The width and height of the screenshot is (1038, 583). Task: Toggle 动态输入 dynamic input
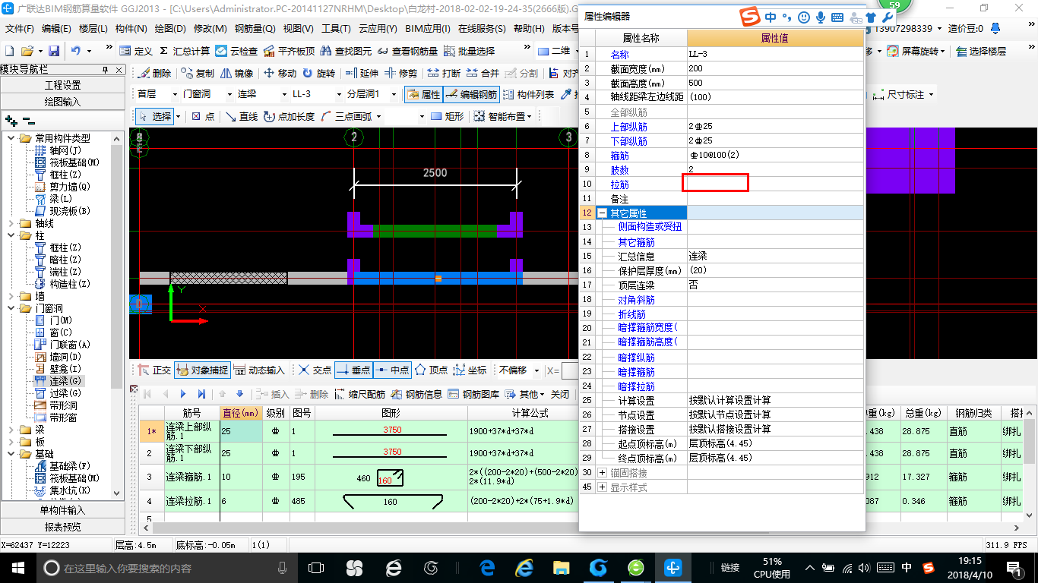coord(258,370)
